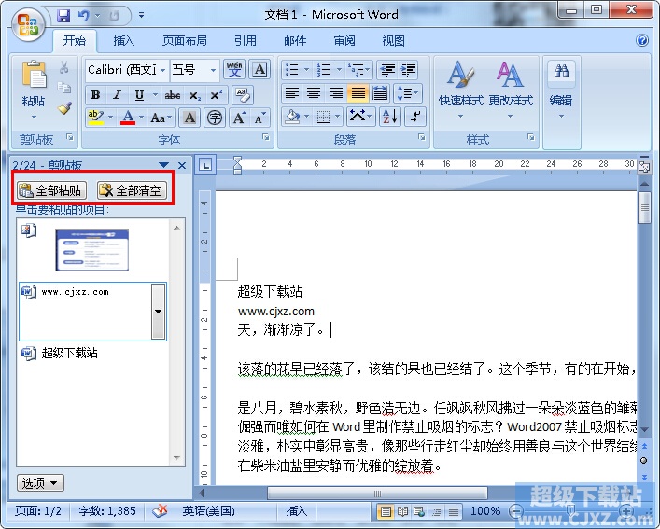Expand dropdown arrow on www.cjxz.com clipboard item
This screenshot has width=660, height=529.
click(x=158, y=313)
